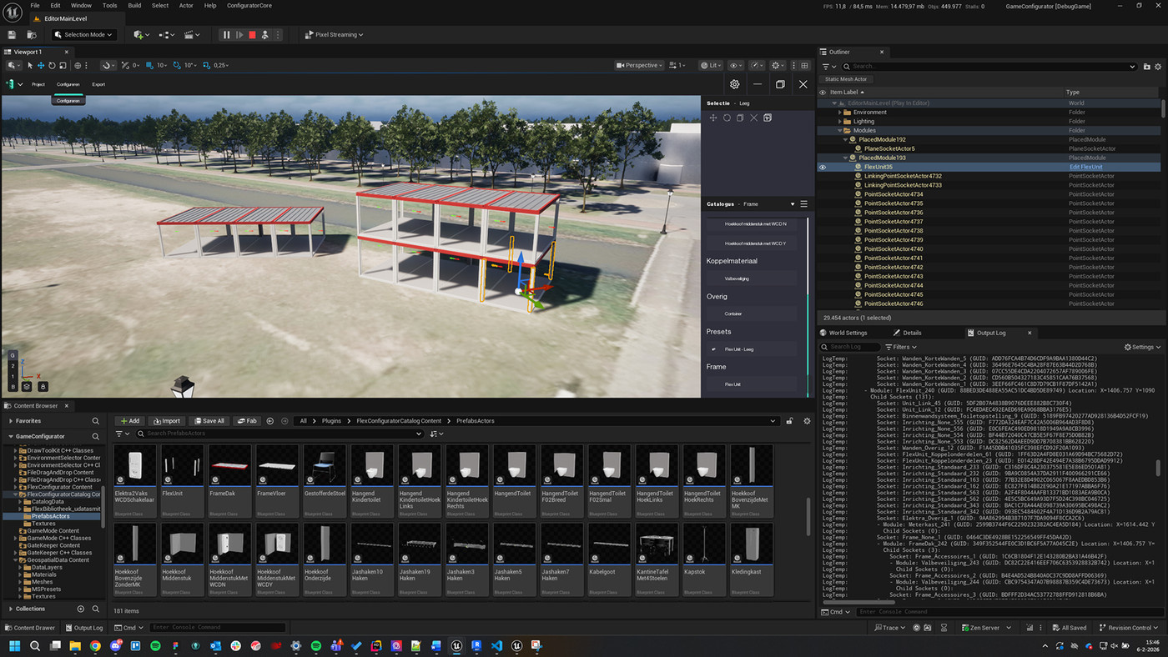Open the Pixel Streaming dropdown
This screenshot has height=657, width=1168.
[x=333, y=35]
